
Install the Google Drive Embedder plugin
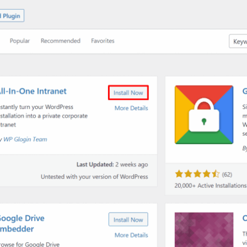click(x=128, y=219)
